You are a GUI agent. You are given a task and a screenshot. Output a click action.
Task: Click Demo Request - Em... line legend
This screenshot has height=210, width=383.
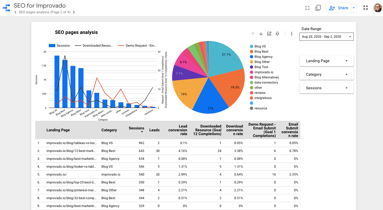click(137, 46)
